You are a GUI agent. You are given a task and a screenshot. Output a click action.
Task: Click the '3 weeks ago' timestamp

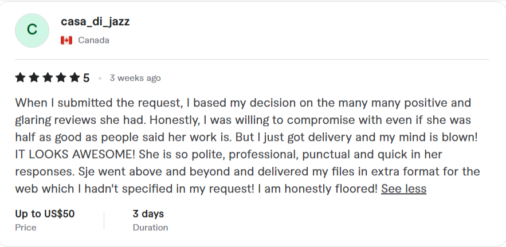pos(135,78)
